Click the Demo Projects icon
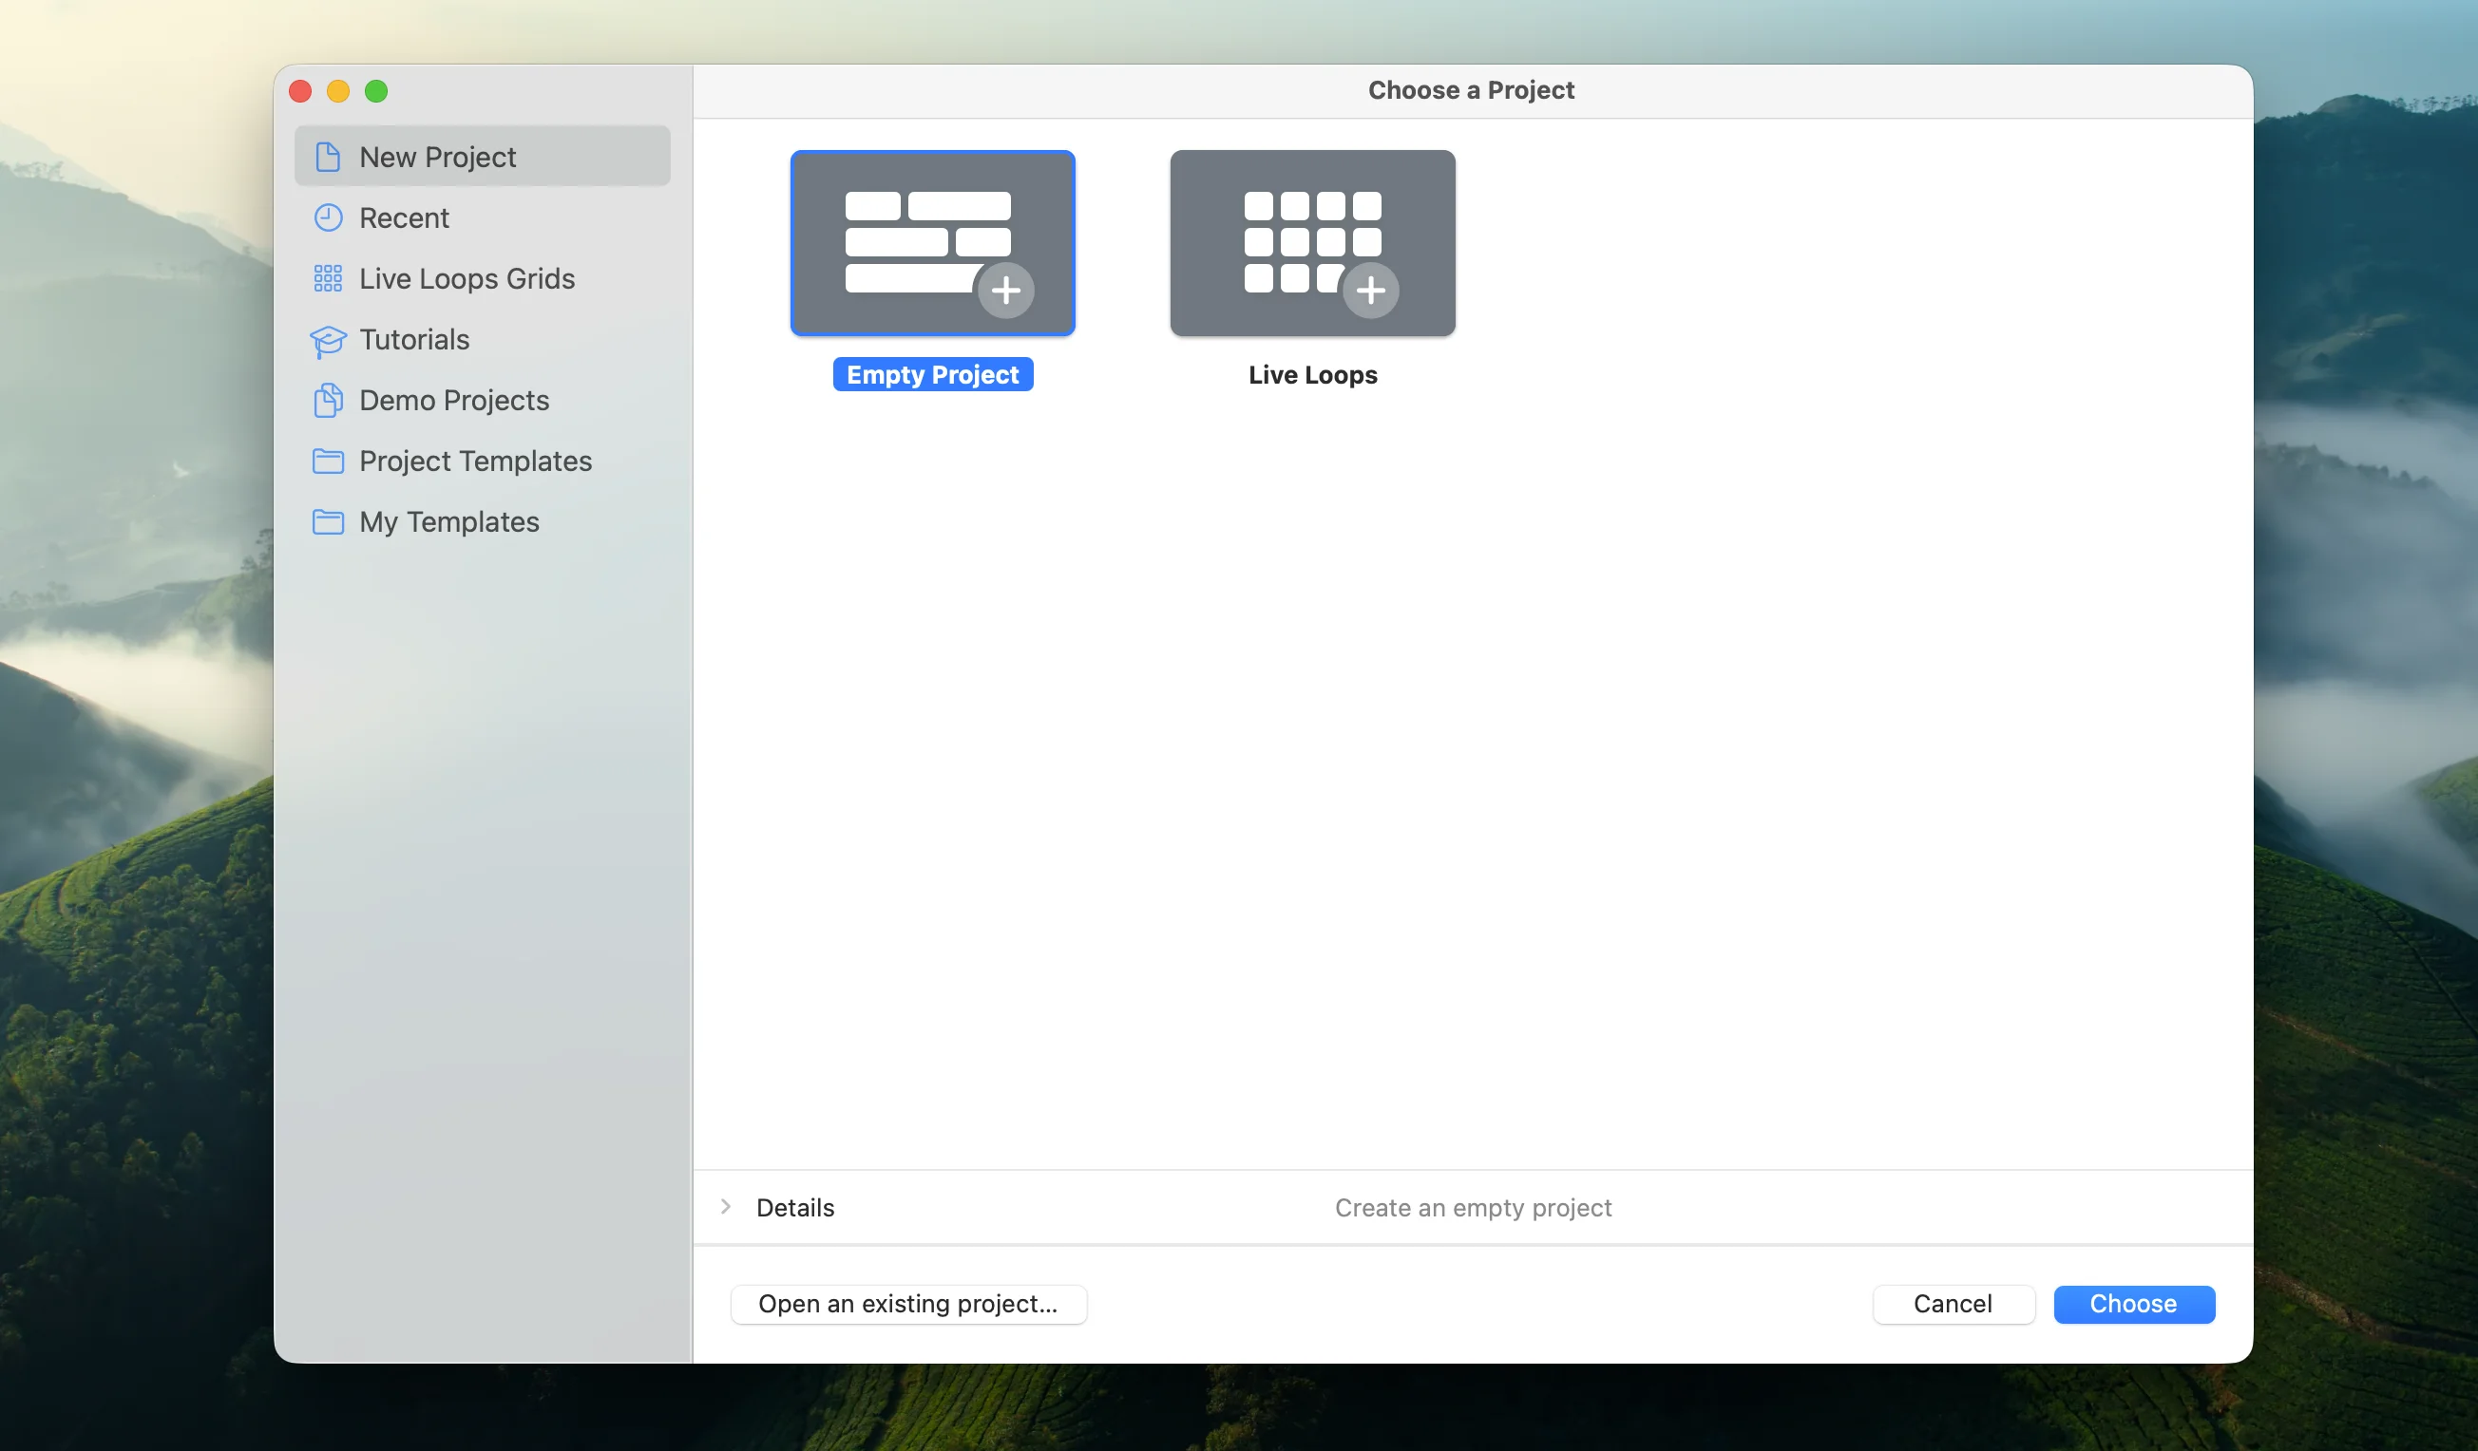2478x1451 pixels. (329, 400)
